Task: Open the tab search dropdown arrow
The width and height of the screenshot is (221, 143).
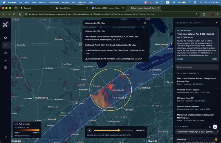Action: click(16, 8)
